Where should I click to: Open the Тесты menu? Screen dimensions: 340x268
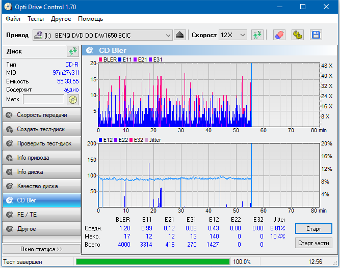[x=36, y=19]
